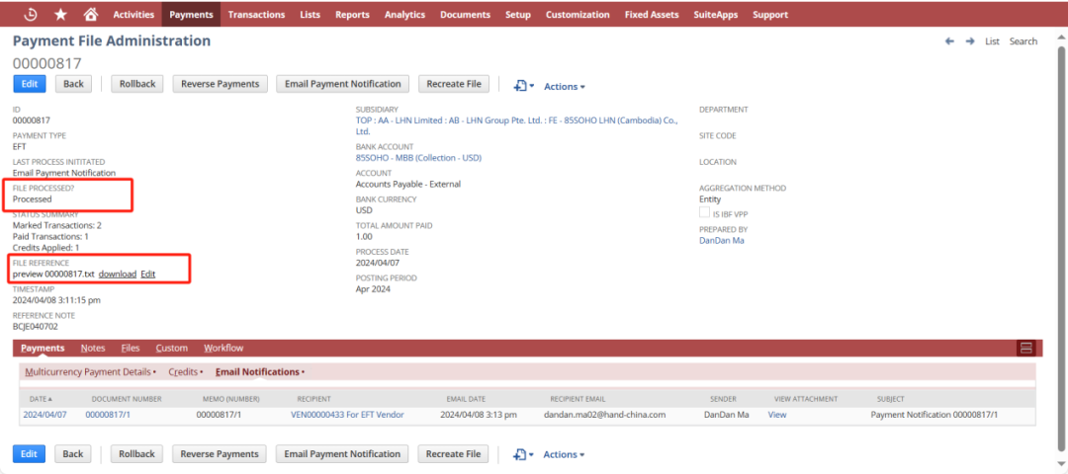Click the bottom Edit button

30,453
